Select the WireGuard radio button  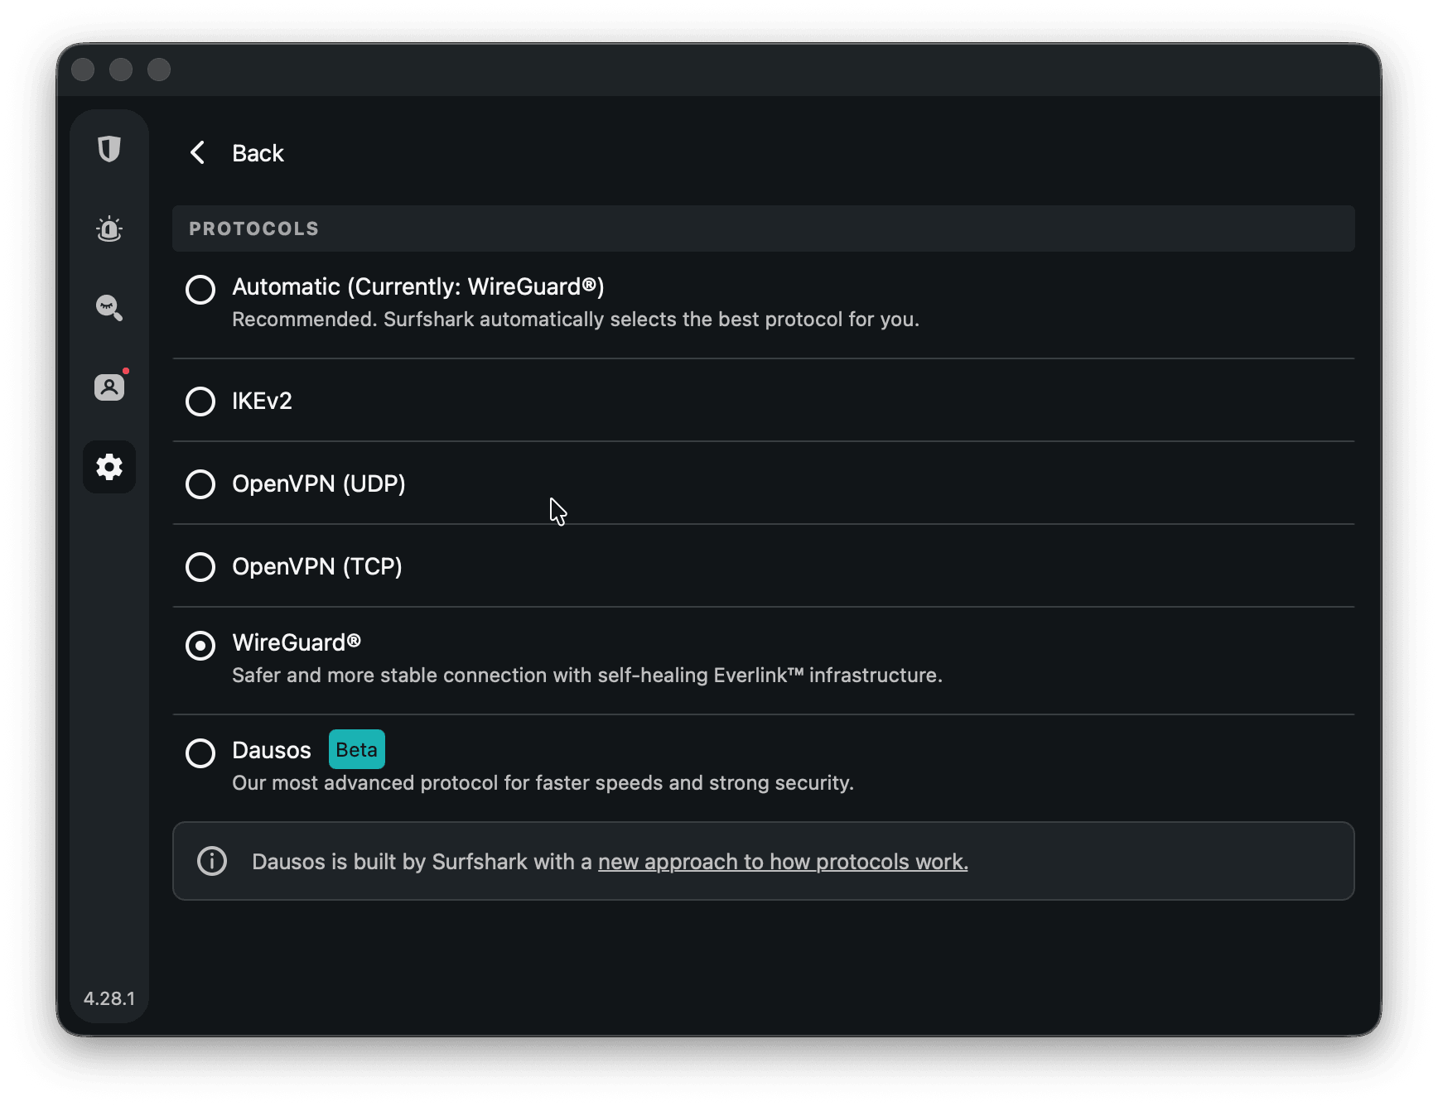pyautogui.click(x=200, y=646)
